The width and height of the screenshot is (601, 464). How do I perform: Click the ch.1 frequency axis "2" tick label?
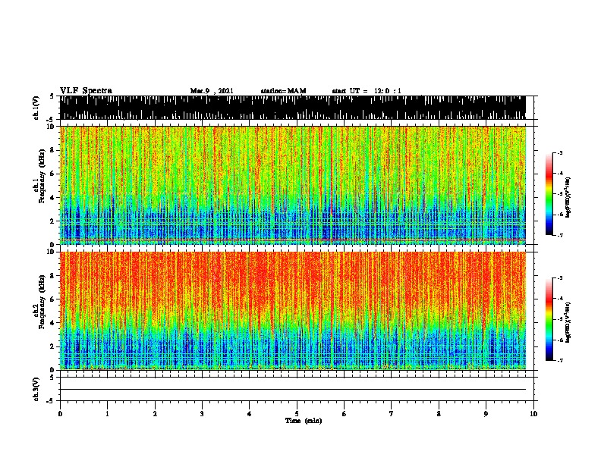pos(53,221)
